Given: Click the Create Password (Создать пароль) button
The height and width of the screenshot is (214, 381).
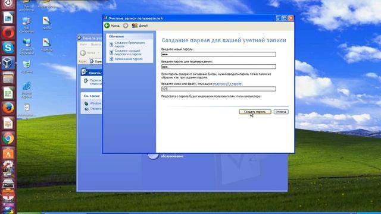Looking at the screenshot, I should [255, 112].
